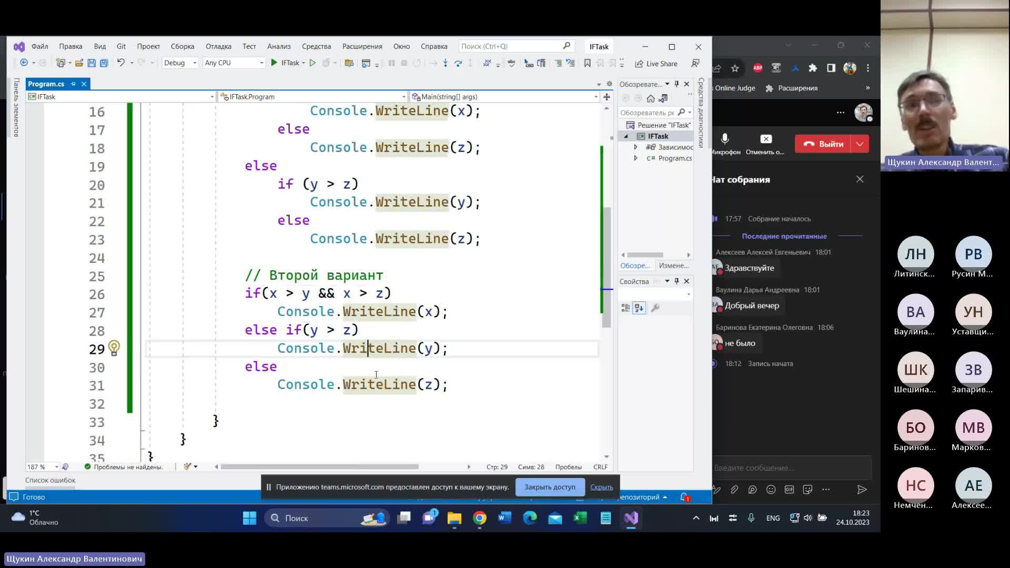Open the Файл menu
The width and height of the screenshot is (1010, 568).
[39, 46]
